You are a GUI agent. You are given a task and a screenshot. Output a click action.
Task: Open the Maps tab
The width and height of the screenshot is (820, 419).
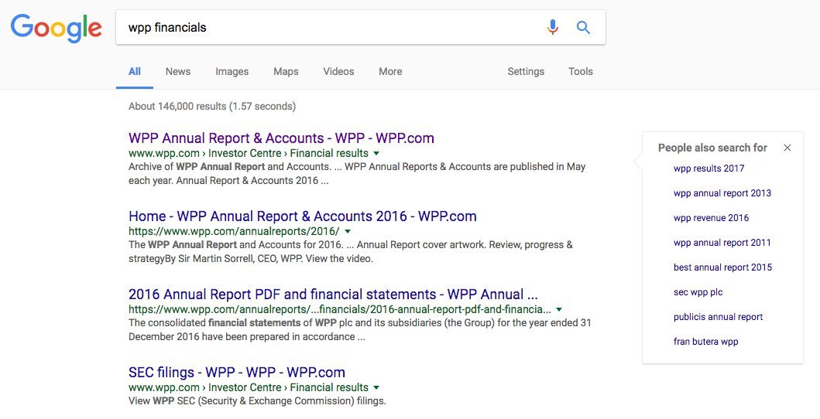[286, 71]
